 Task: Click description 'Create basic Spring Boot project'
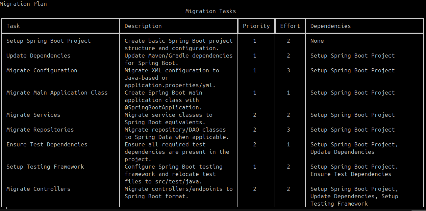click(x=179, y=41)
